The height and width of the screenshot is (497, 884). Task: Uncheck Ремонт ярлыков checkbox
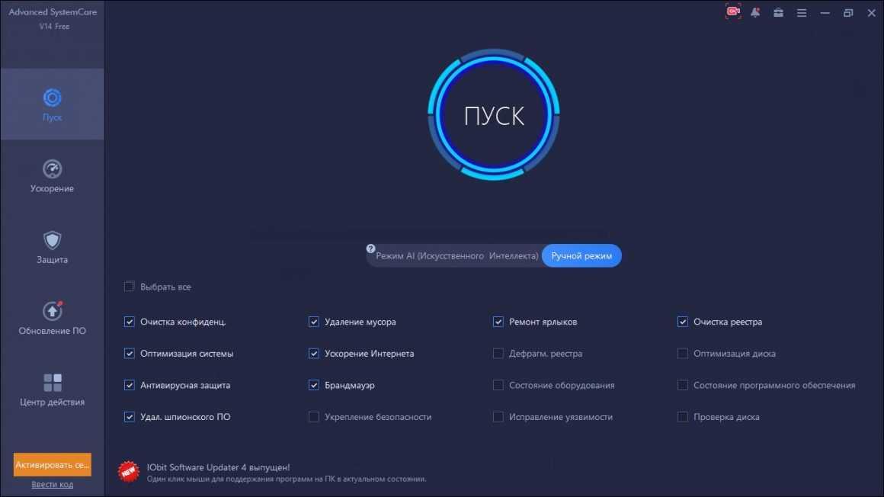[x=498, y=322]
